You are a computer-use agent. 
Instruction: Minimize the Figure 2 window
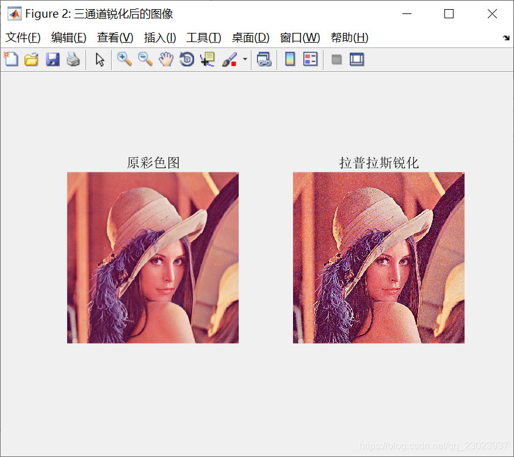407,14
